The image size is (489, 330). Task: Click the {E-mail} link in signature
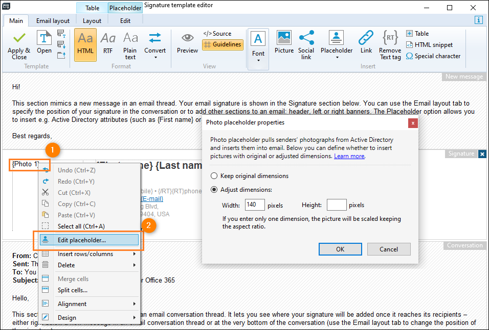point(152,199)
